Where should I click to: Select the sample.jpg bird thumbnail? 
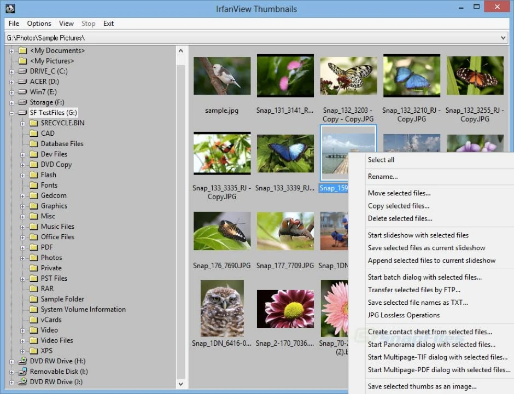pyautogui.click(x=222, y=76)
